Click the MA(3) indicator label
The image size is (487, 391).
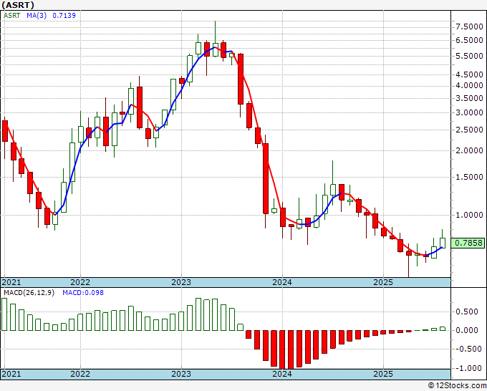[x=37, y=15]
